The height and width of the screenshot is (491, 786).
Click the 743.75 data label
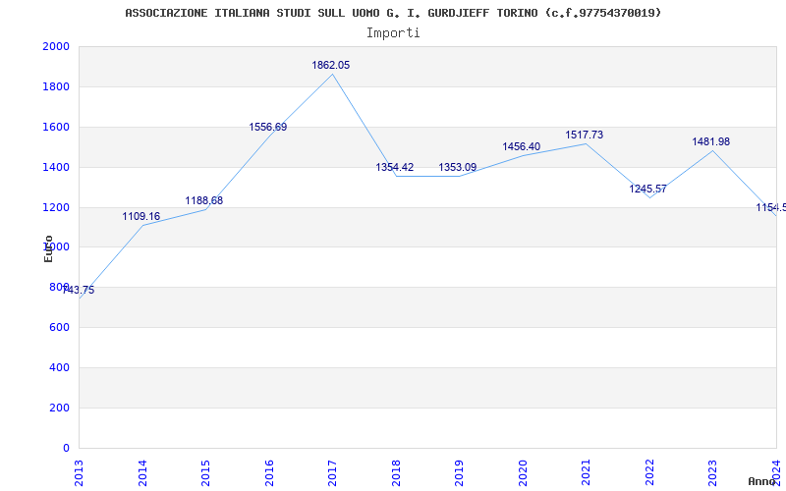coord(79,290)
